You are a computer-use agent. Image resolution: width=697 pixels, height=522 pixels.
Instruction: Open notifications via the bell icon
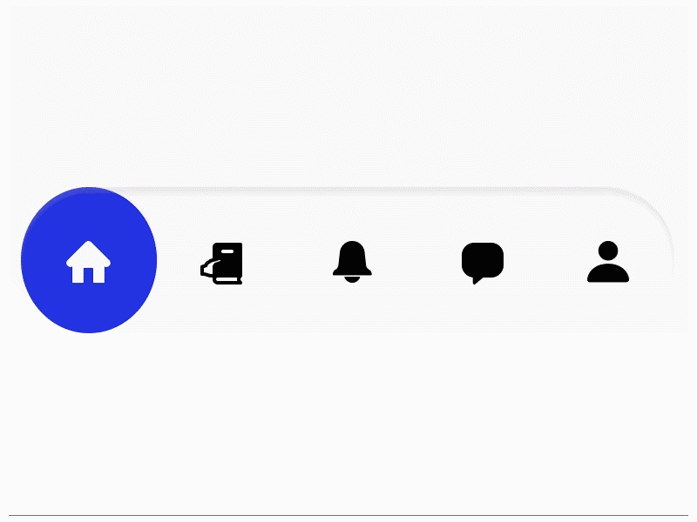pos(352,262)
